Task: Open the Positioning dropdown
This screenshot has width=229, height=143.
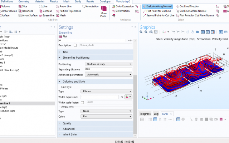Action: 108,64
